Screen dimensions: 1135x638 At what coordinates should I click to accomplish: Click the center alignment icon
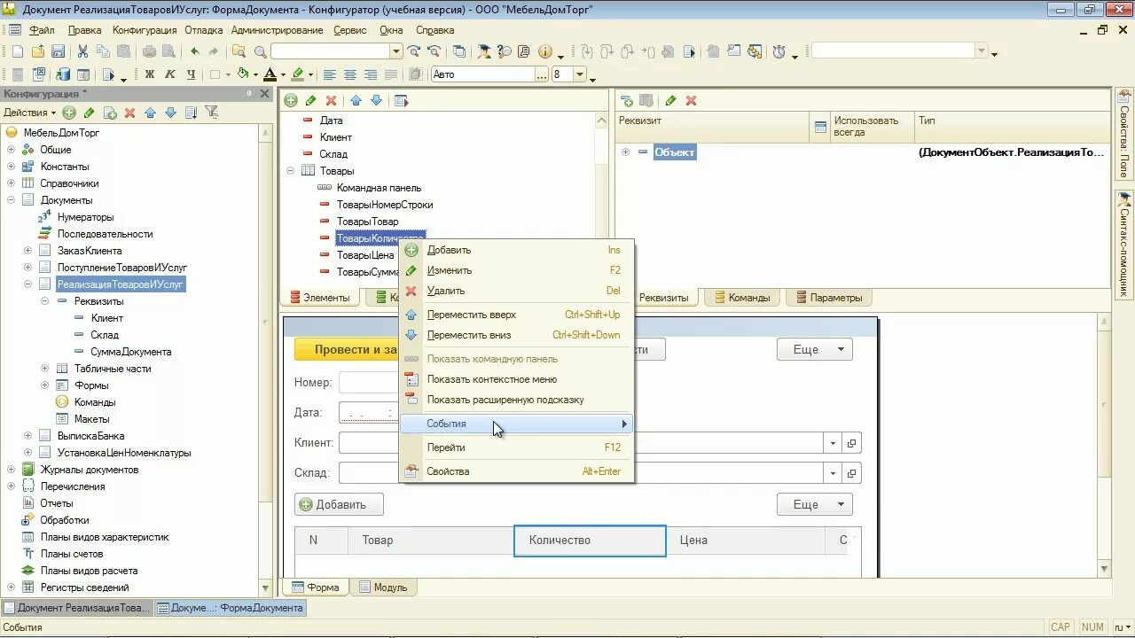[x=350, y=74]
